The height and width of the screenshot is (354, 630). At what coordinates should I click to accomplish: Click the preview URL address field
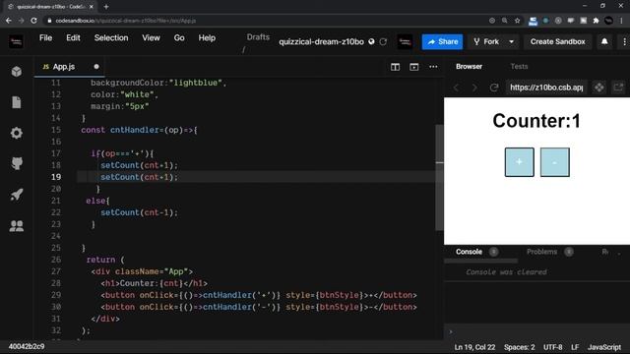[546, 88]
